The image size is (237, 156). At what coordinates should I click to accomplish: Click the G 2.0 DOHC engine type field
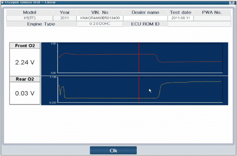click(100, 24)
